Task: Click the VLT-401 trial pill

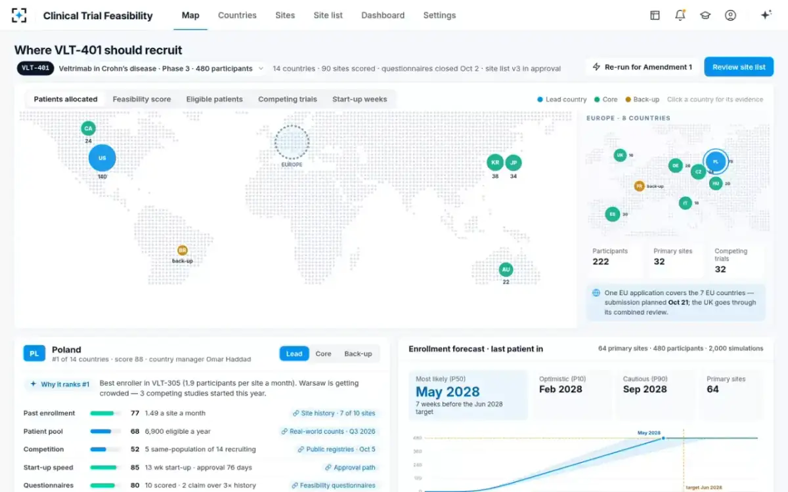Action: coord(35,68)
